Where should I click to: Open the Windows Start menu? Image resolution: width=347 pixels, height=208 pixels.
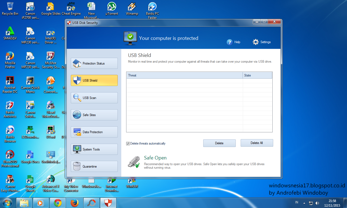[x=7, y=203]
